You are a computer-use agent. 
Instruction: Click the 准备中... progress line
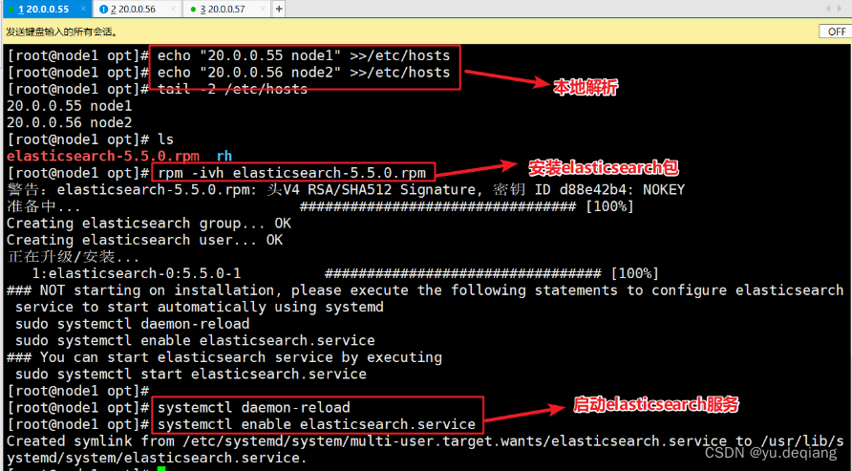coord(320,207)
